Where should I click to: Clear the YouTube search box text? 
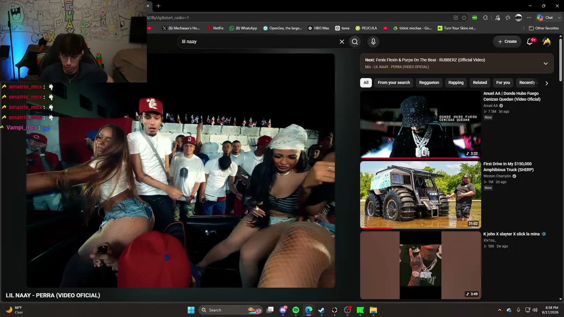(341, 41)
